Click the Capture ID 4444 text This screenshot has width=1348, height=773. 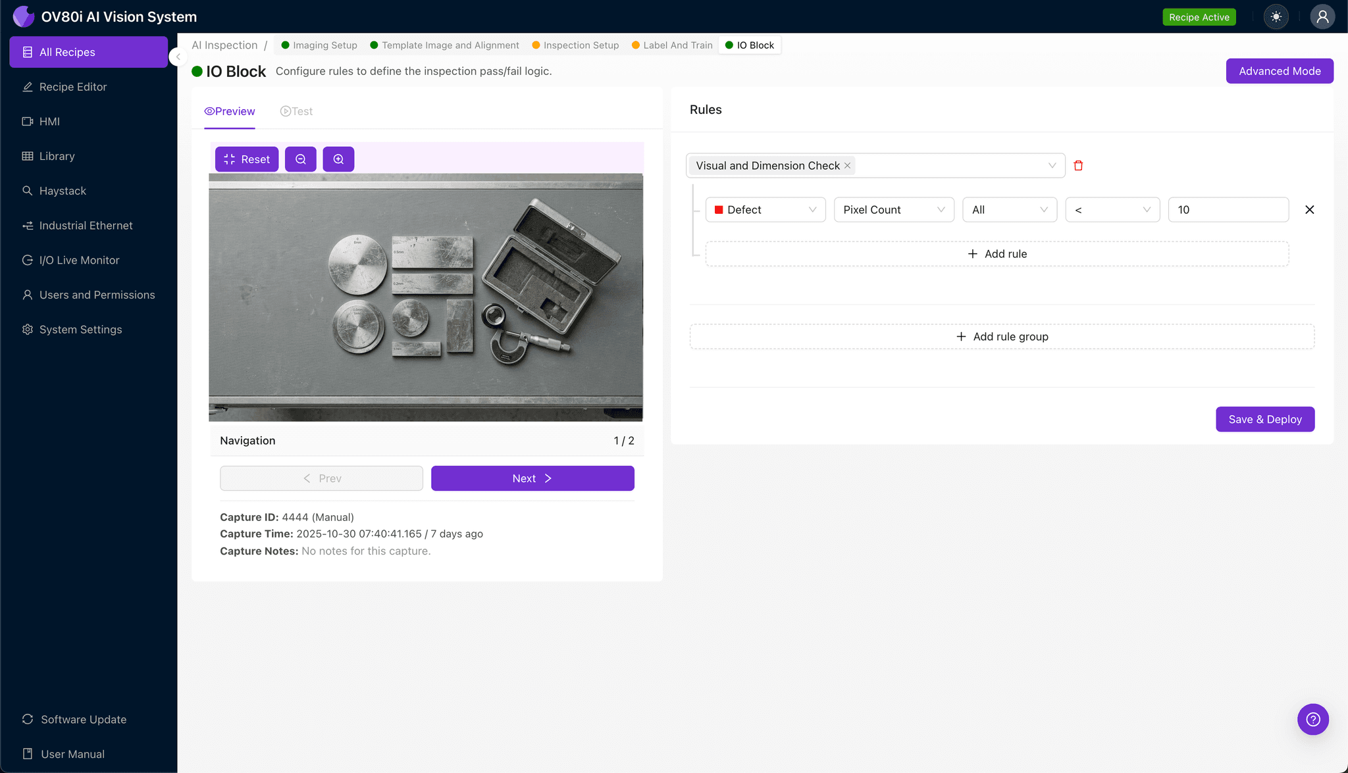click(287, 517)
